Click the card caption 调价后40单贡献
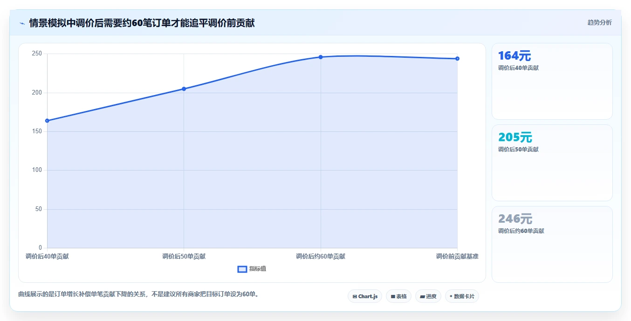This screenshot has height=321, width=631. point(518,68)
